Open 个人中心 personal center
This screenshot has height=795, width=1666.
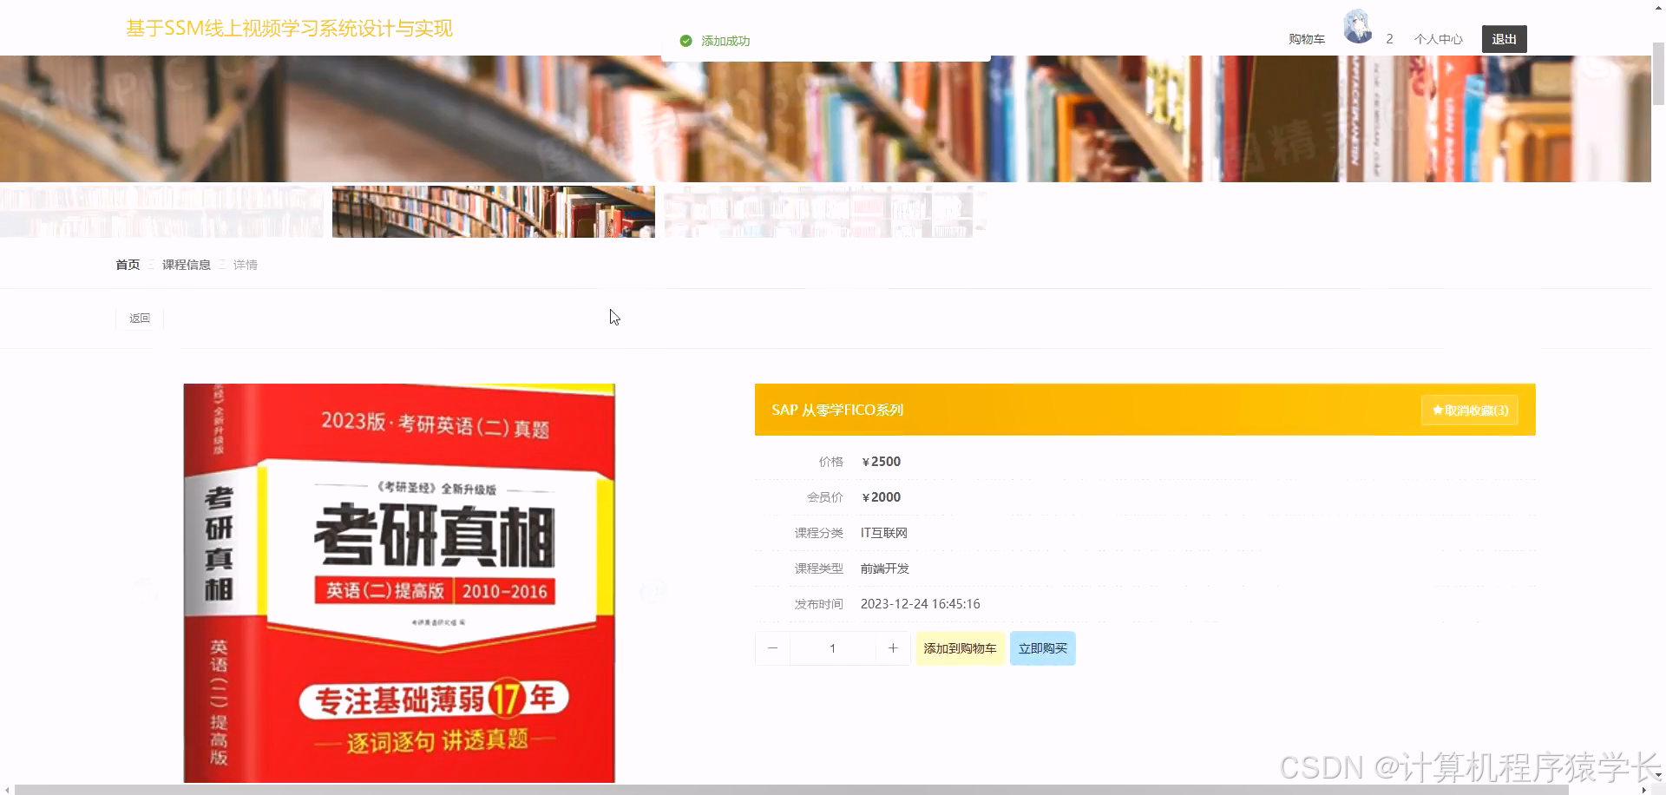(x=1438, y=39)
